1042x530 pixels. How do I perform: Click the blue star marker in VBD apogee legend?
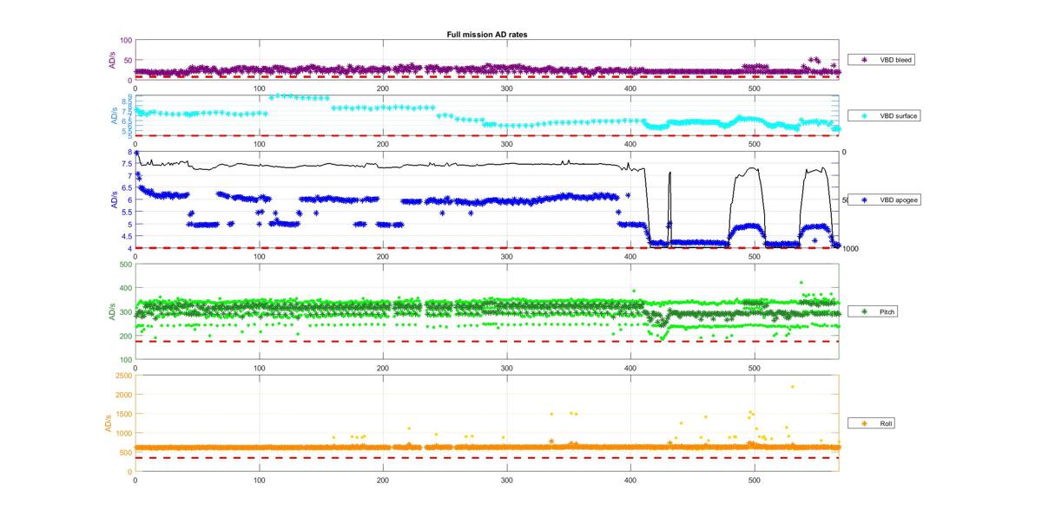pos(865,200)
